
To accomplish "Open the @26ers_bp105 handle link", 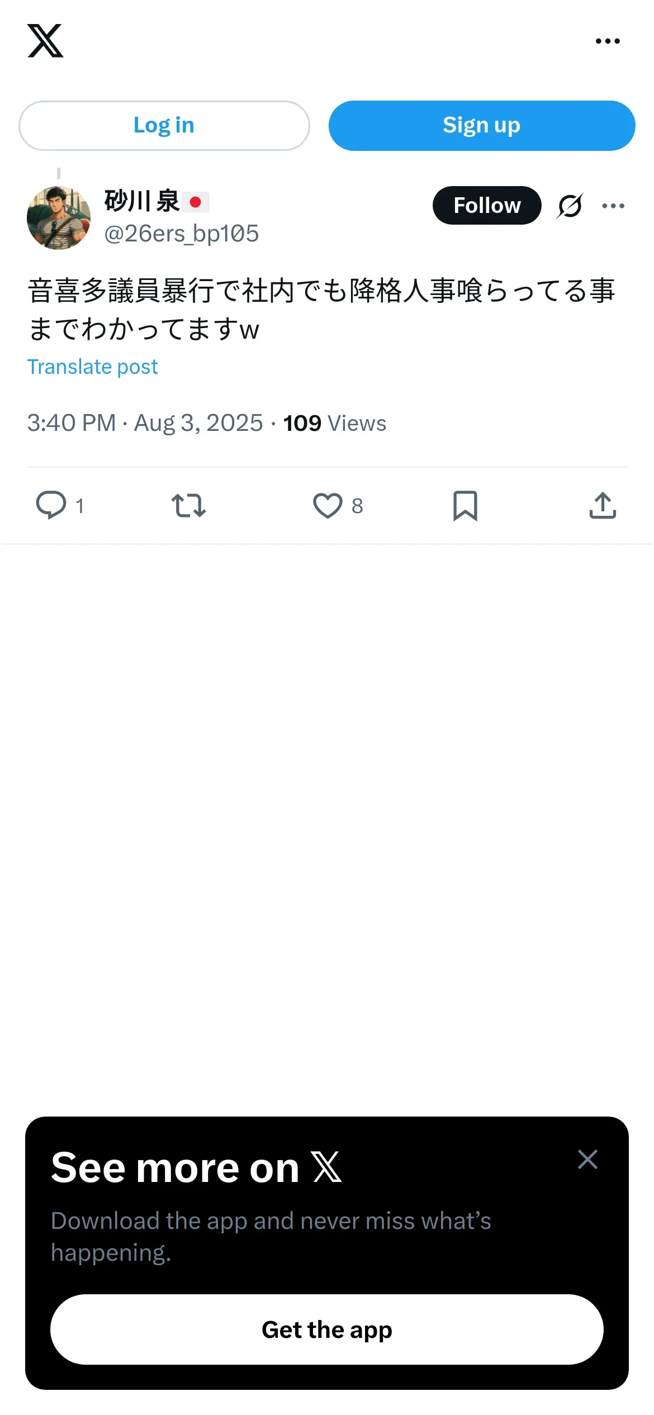I will [182, 234].
